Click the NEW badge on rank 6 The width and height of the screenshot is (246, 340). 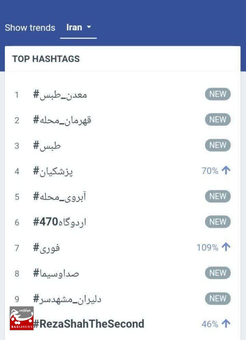(218, 222)
